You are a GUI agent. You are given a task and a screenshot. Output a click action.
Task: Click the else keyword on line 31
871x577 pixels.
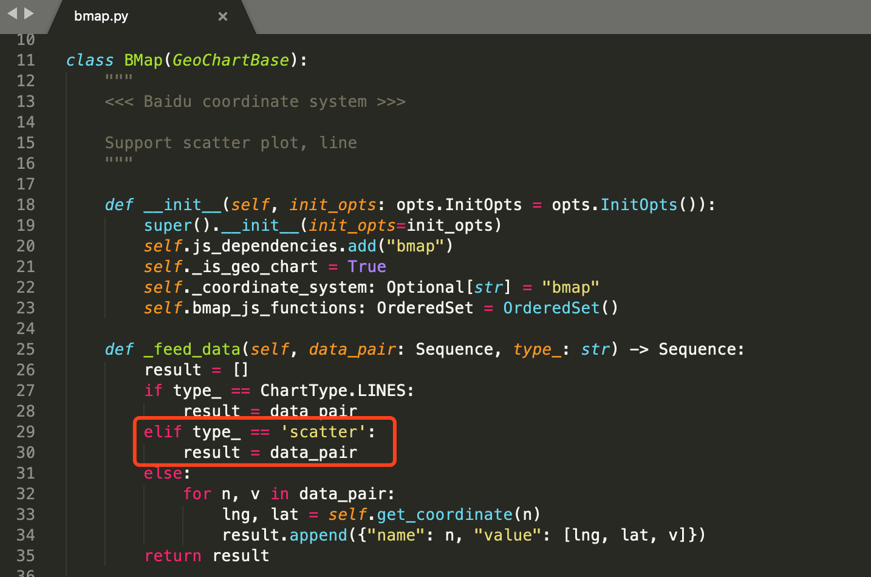[163, 473]
